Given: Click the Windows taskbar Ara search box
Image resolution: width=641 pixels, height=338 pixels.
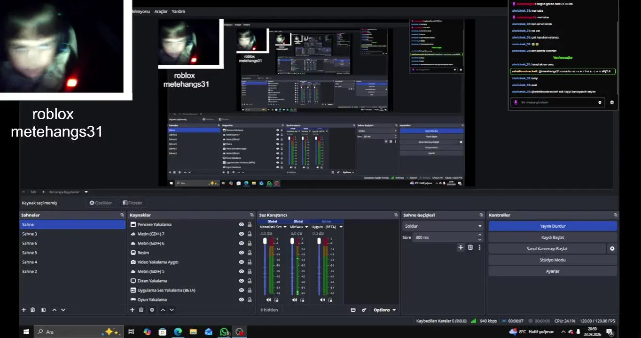Looking at the screenshot, I should point(79,331).
